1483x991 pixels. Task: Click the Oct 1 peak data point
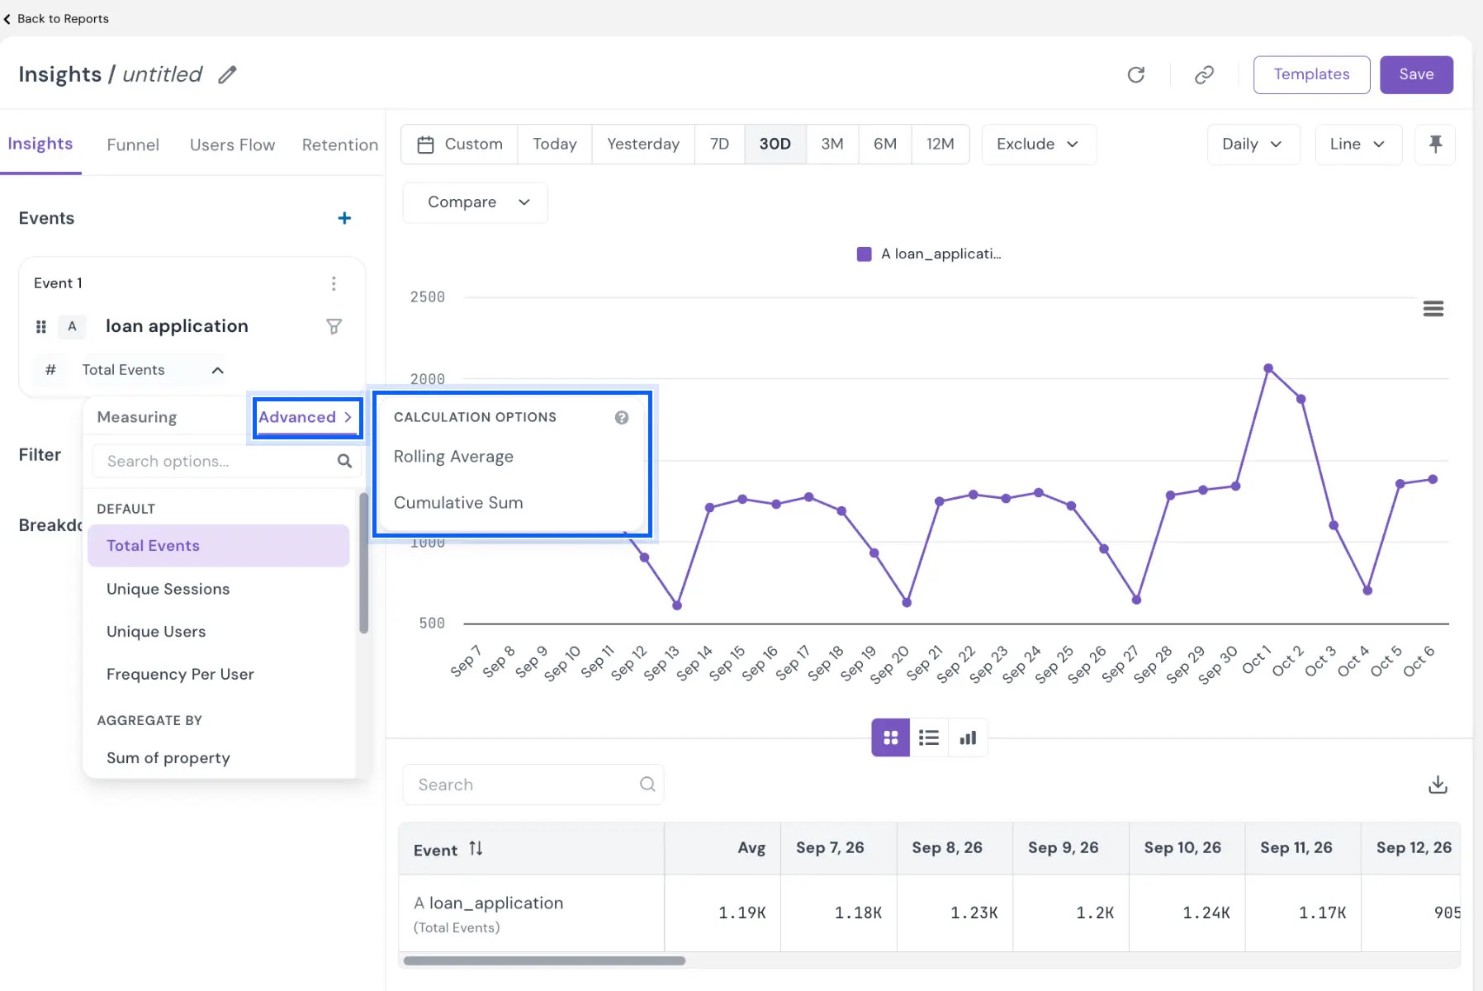(1268, 368)
